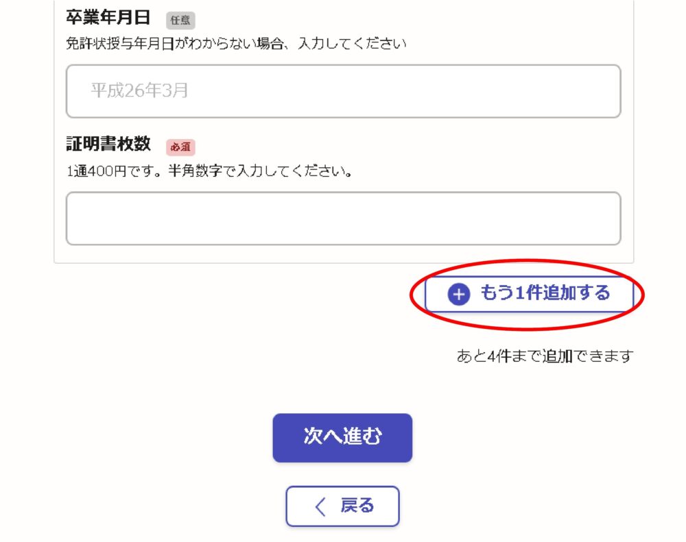
Task: Click the 次へ進む label text
Action: pyautogui.click(x=342, y=436)
